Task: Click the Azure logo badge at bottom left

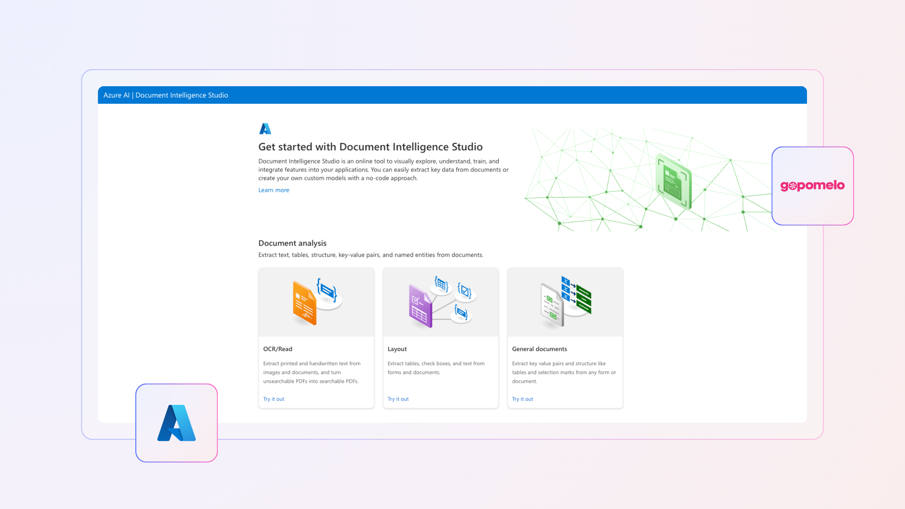Action: point(176,423)
